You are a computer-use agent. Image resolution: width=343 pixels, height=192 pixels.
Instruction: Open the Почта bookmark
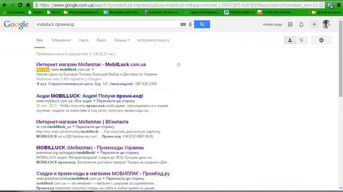point(54,12)
